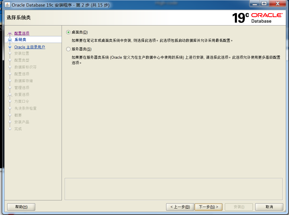Viewport: 289px width, 215px height.
Task: Click the empty message area at bottom
Action: (174, 189)
